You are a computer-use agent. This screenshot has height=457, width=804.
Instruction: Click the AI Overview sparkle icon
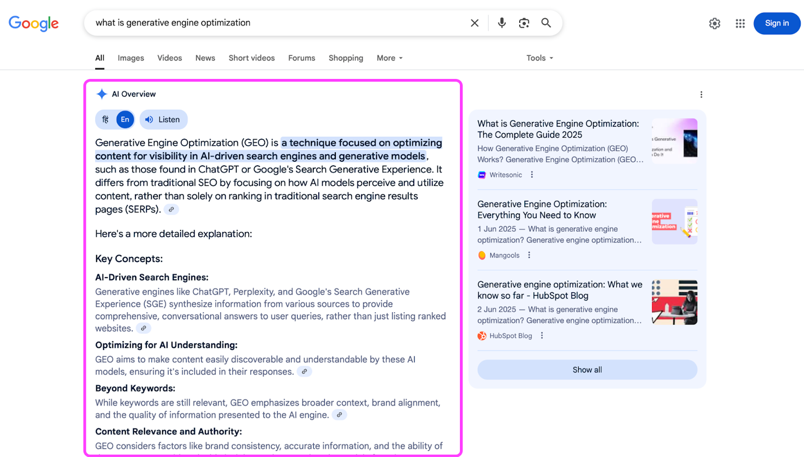tap(101, 94)
